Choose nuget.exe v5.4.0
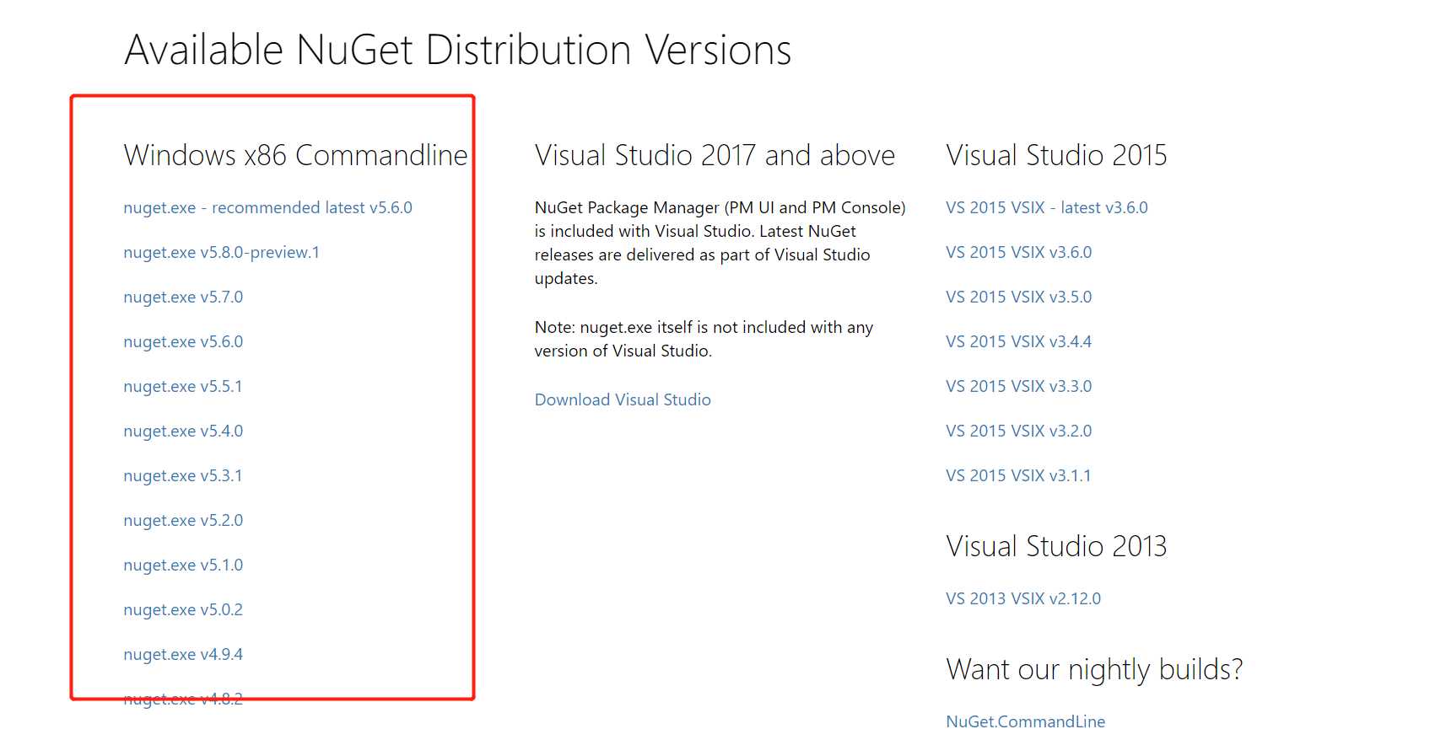 click(x=183, y=431)
